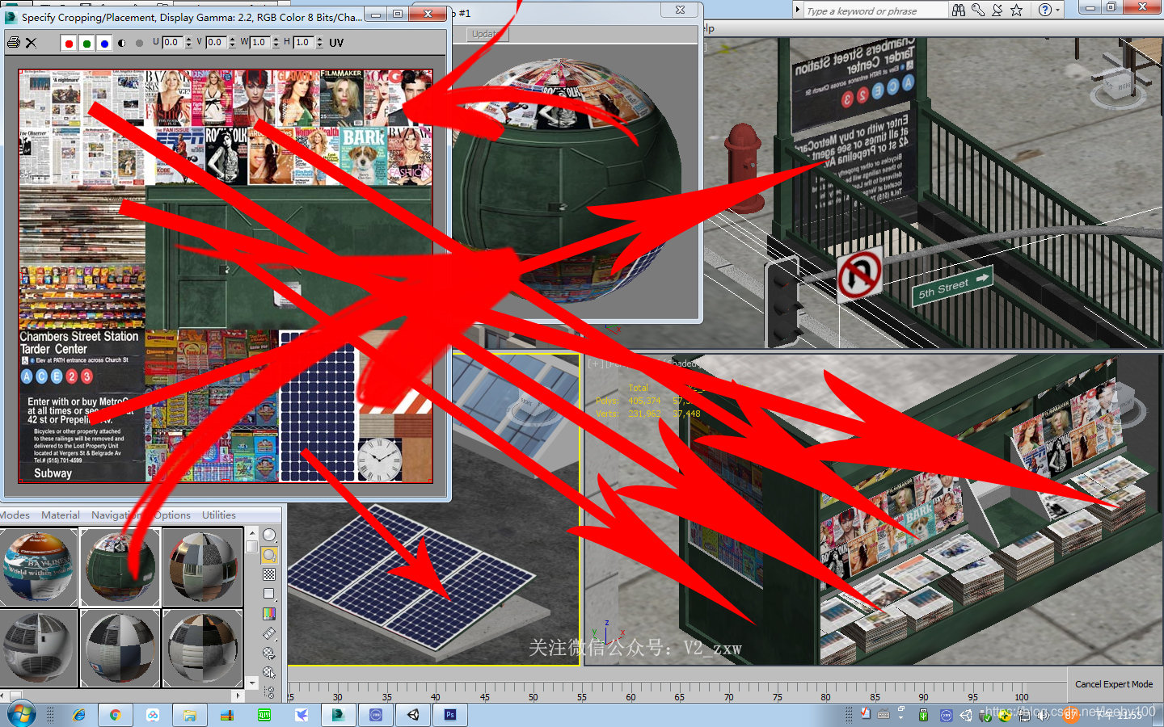Click the X clear icon beside the printer
The height and width of the screenshot is (727, 1164).
click(x=32, y=43)
